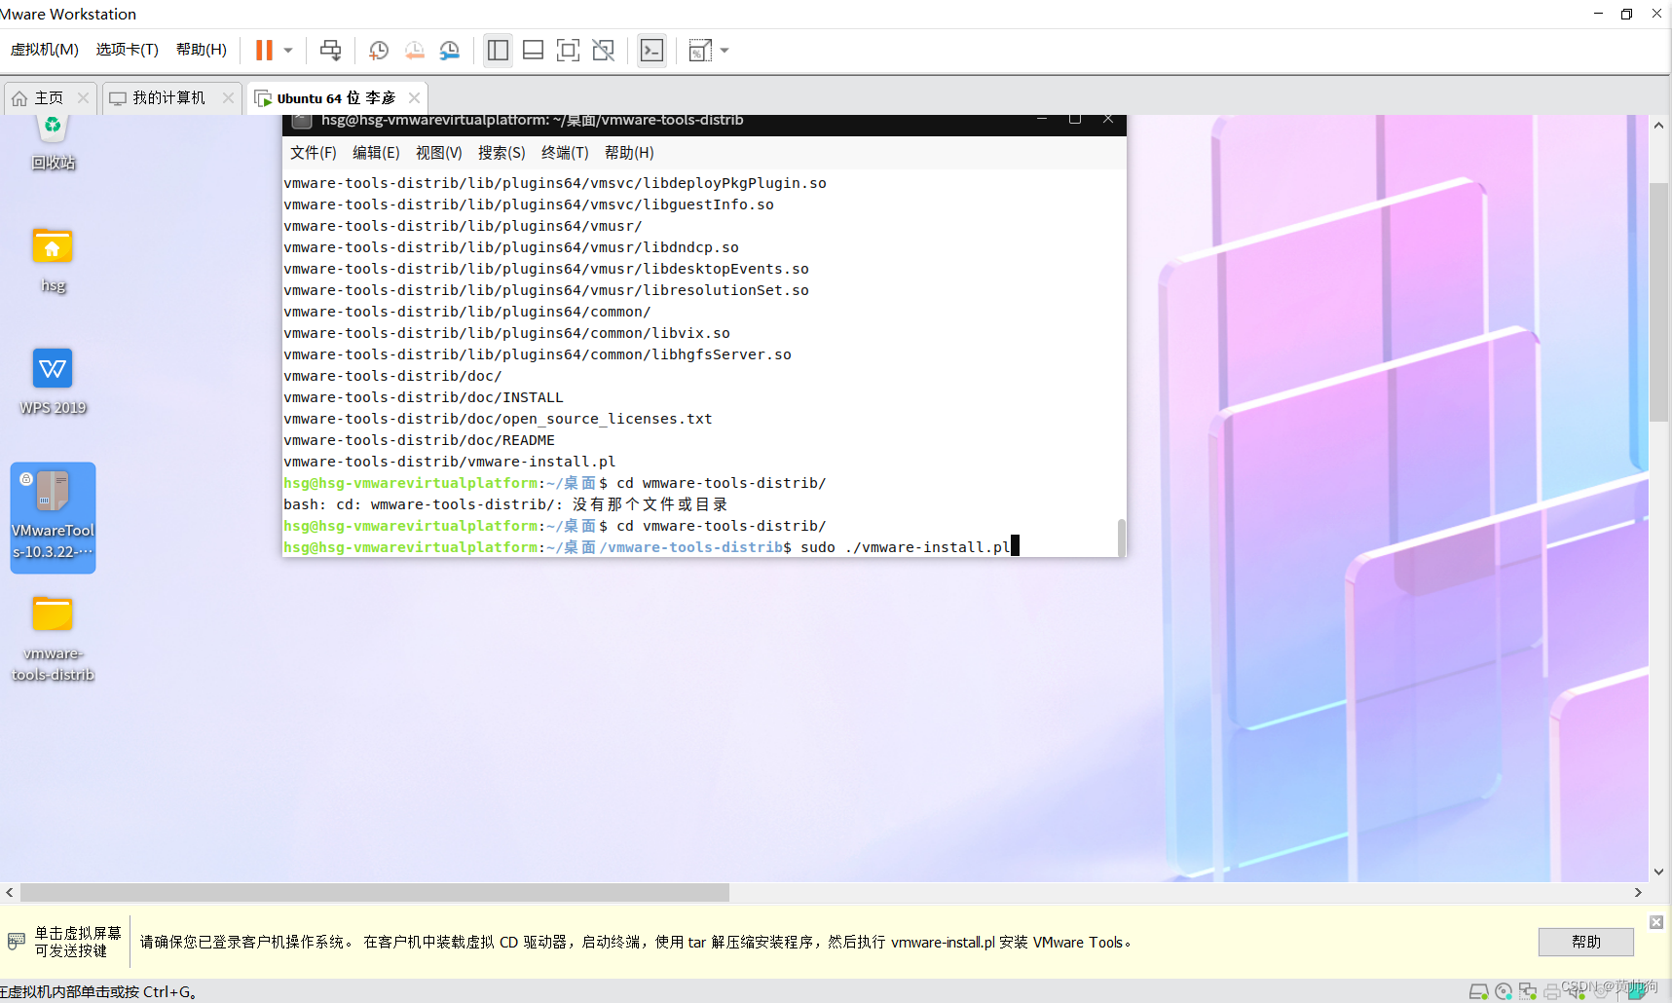Enter full screen mode icon
The width and height of the screenshot is (1672, 1003).
[568, 50]
